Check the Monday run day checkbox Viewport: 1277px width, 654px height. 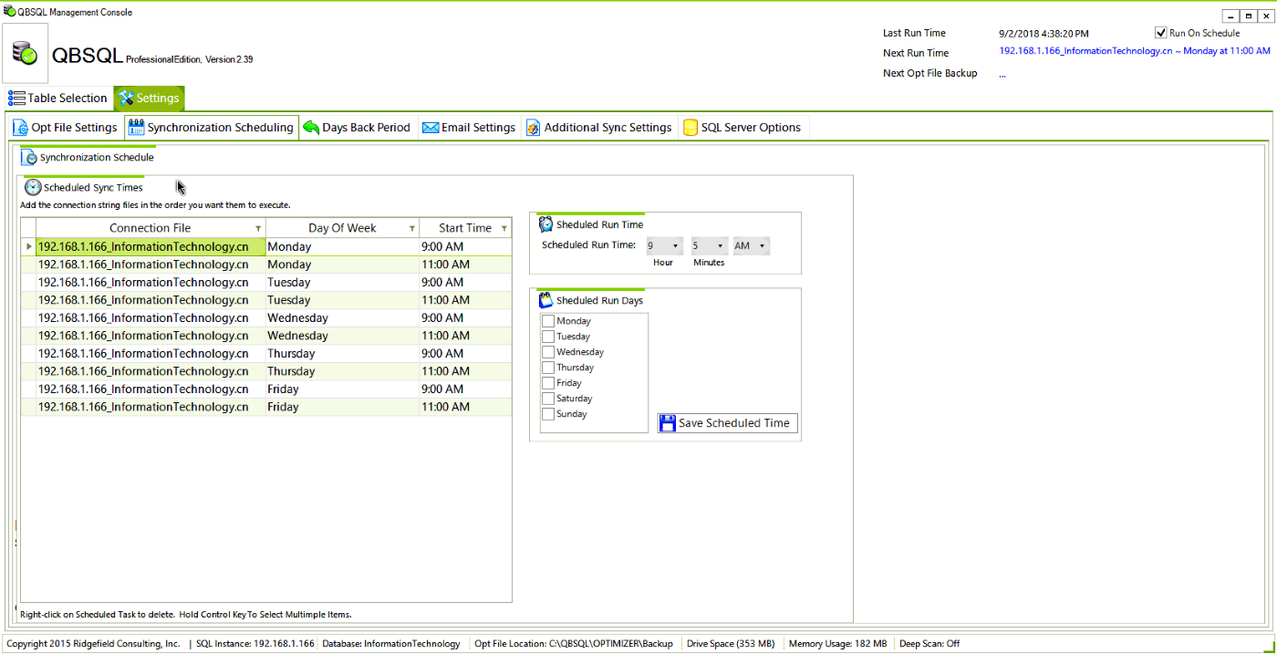point(548,321)
